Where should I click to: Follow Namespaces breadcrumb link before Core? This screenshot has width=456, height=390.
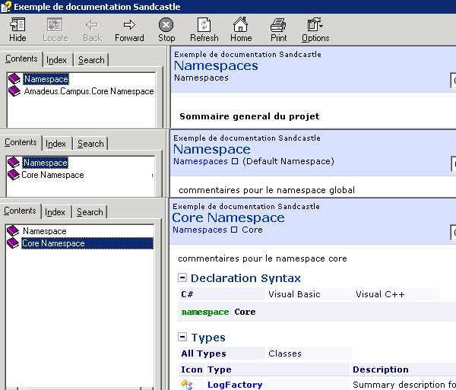click(x=199, y=230)
